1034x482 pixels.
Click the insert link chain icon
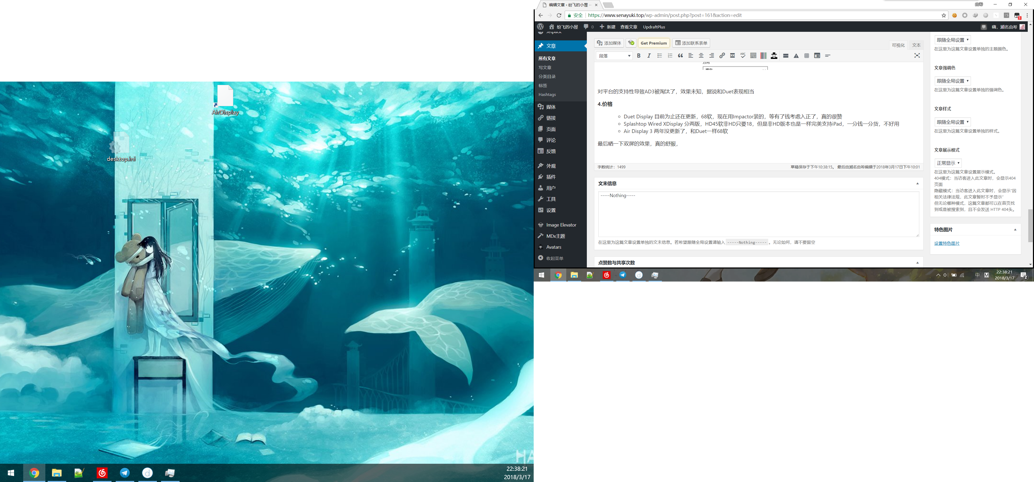pos(722,56)
